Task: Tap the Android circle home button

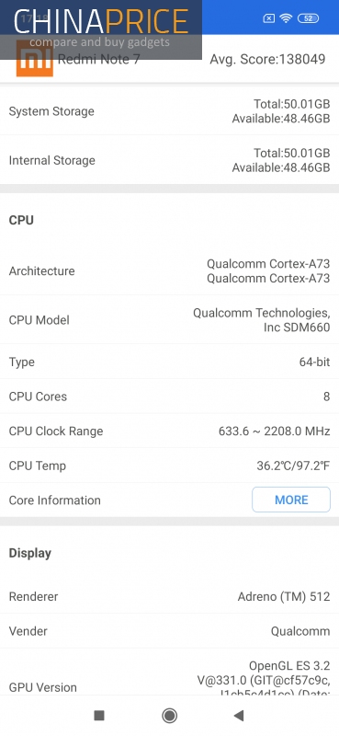Action: (169, 715)
